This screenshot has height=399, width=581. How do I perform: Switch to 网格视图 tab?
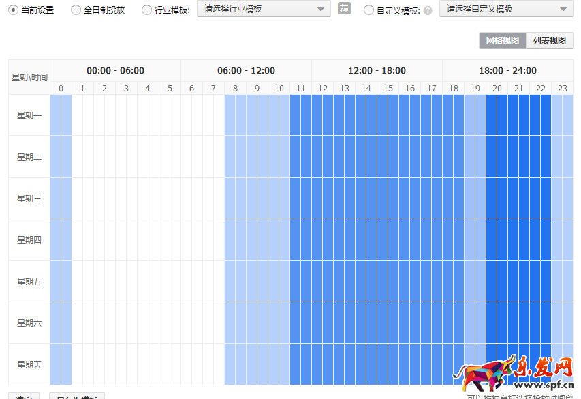pos(502,41)
